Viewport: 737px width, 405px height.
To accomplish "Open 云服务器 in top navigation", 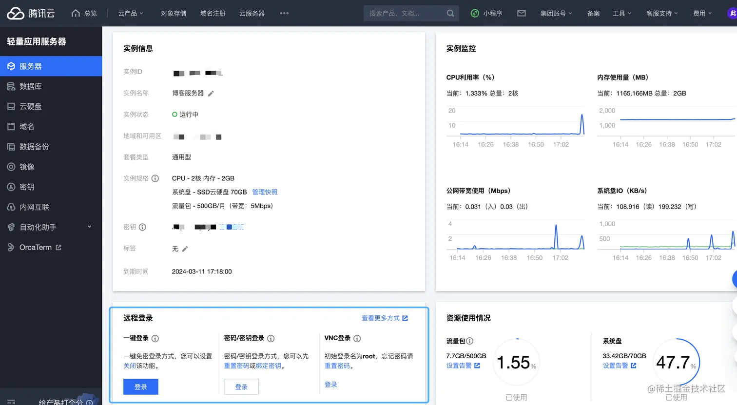I will point(252,13).
